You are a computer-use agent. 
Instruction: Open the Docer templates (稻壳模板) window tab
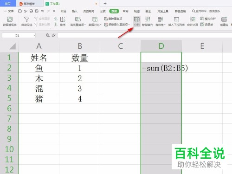point(29,4)
